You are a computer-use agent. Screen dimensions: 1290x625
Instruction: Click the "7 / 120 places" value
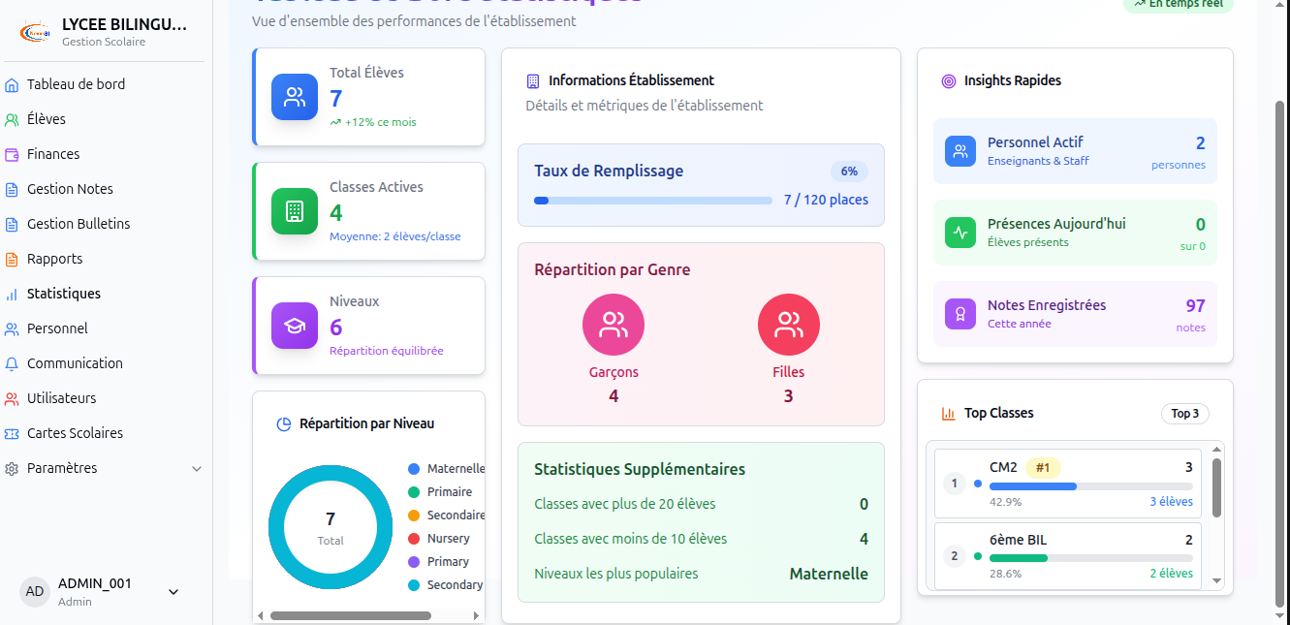coord(826,200)
